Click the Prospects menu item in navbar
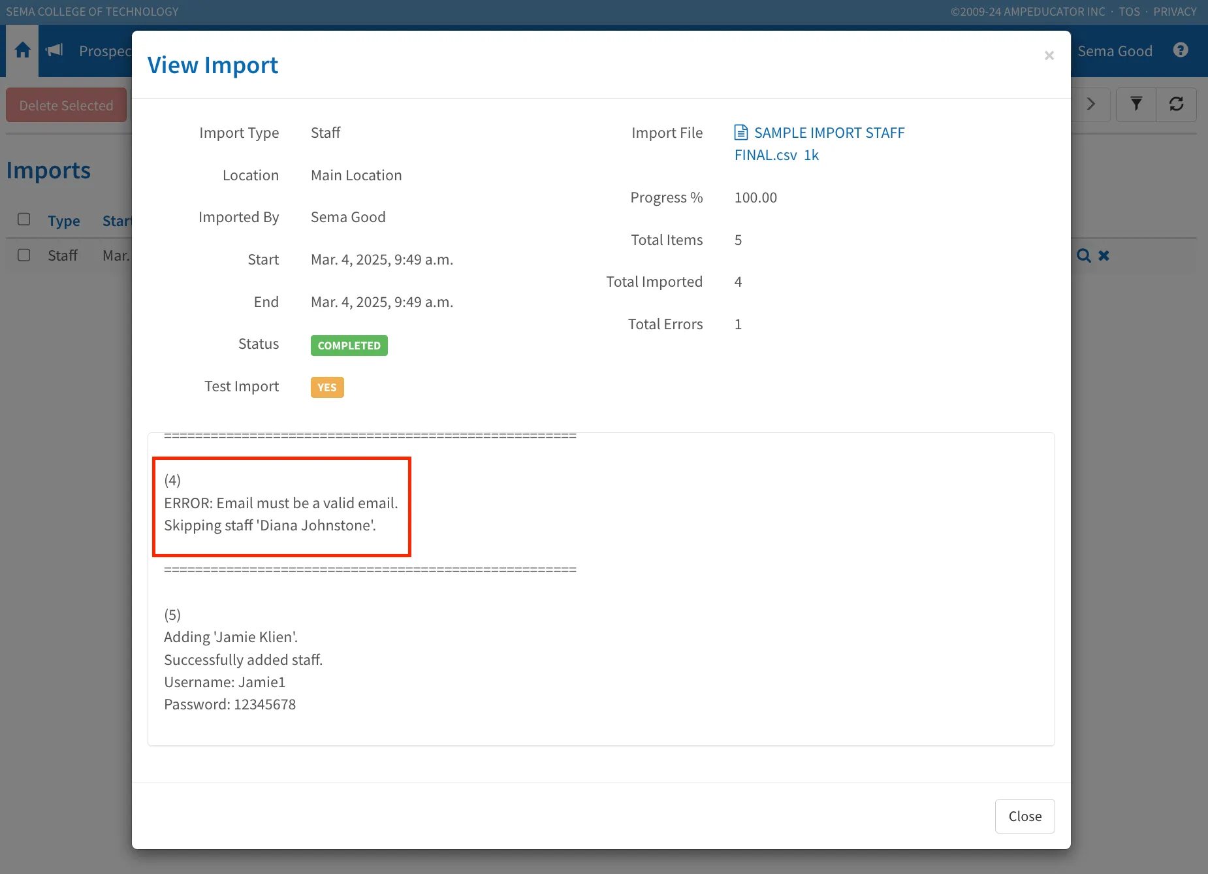This screenshot has height=874, width=1208. pos(105,51)
